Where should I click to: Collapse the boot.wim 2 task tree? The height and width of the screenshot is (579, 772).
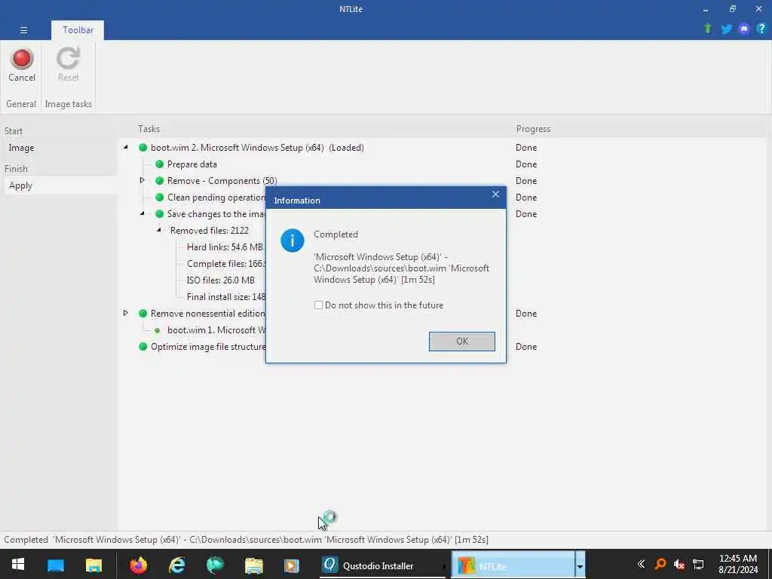[126, 147]
